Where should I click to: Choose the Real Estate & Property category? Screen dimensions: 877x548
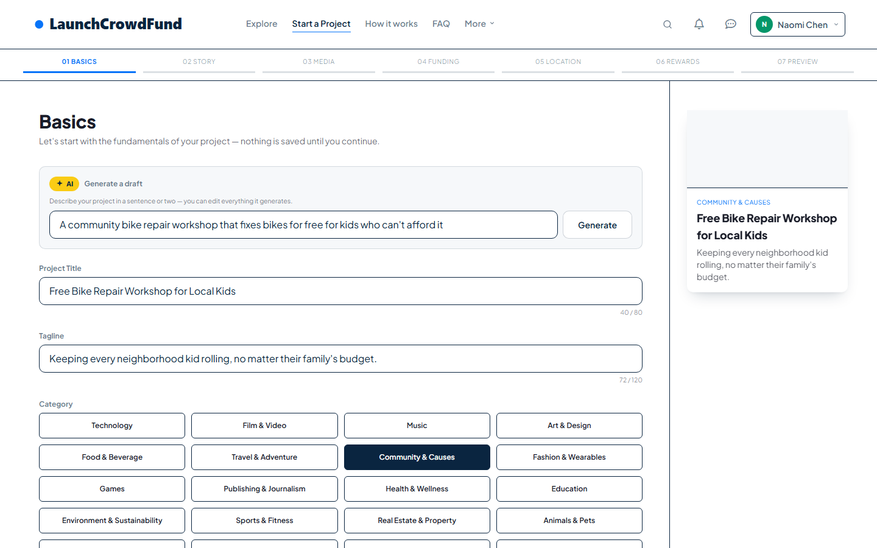click(417, 521)
